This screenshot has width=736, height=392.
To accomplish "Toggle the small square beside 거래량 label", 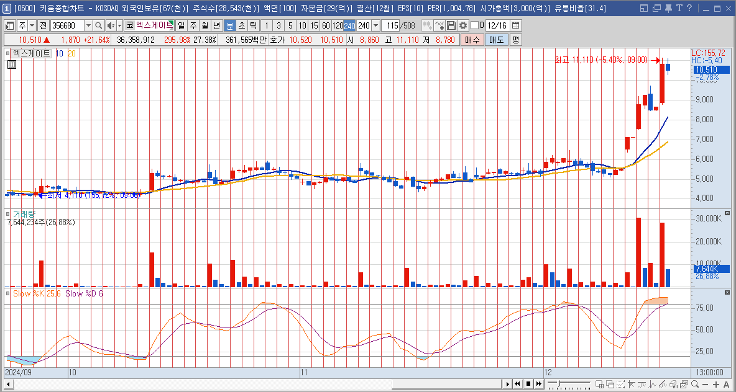I will tap(8, 213).
